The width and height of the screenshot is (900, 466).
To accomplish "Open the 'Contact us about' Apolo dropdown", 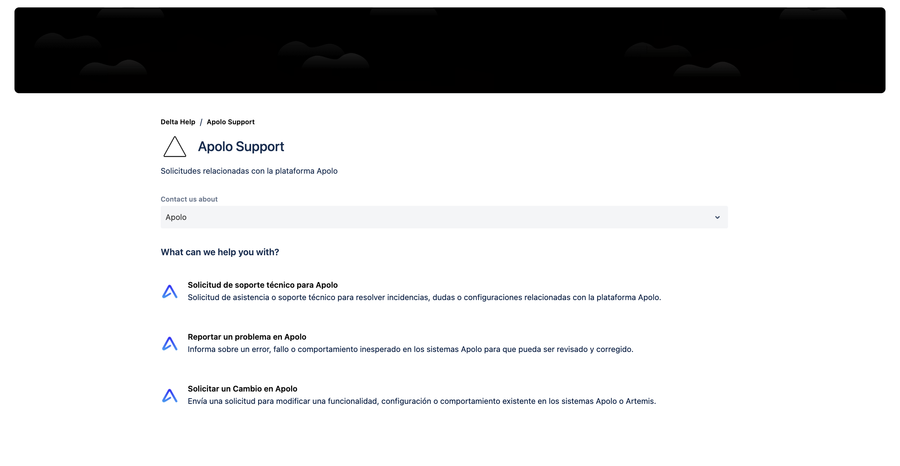I will 444,217.
